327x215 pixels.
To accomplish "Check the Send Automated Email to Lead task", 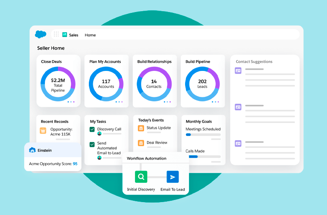I will [92, 144].
